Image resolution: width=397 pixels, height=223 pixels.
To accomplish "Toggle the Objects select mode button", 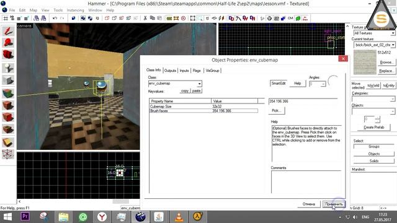I will [x=373, y=154].
